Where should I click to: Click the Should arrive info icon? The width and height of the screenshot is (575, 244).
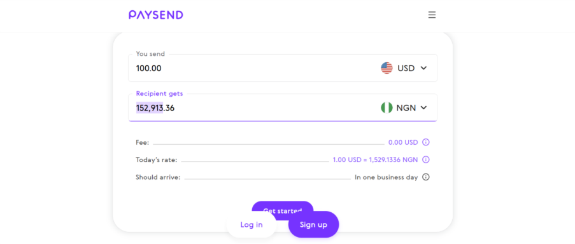click(x=426, y=177)
